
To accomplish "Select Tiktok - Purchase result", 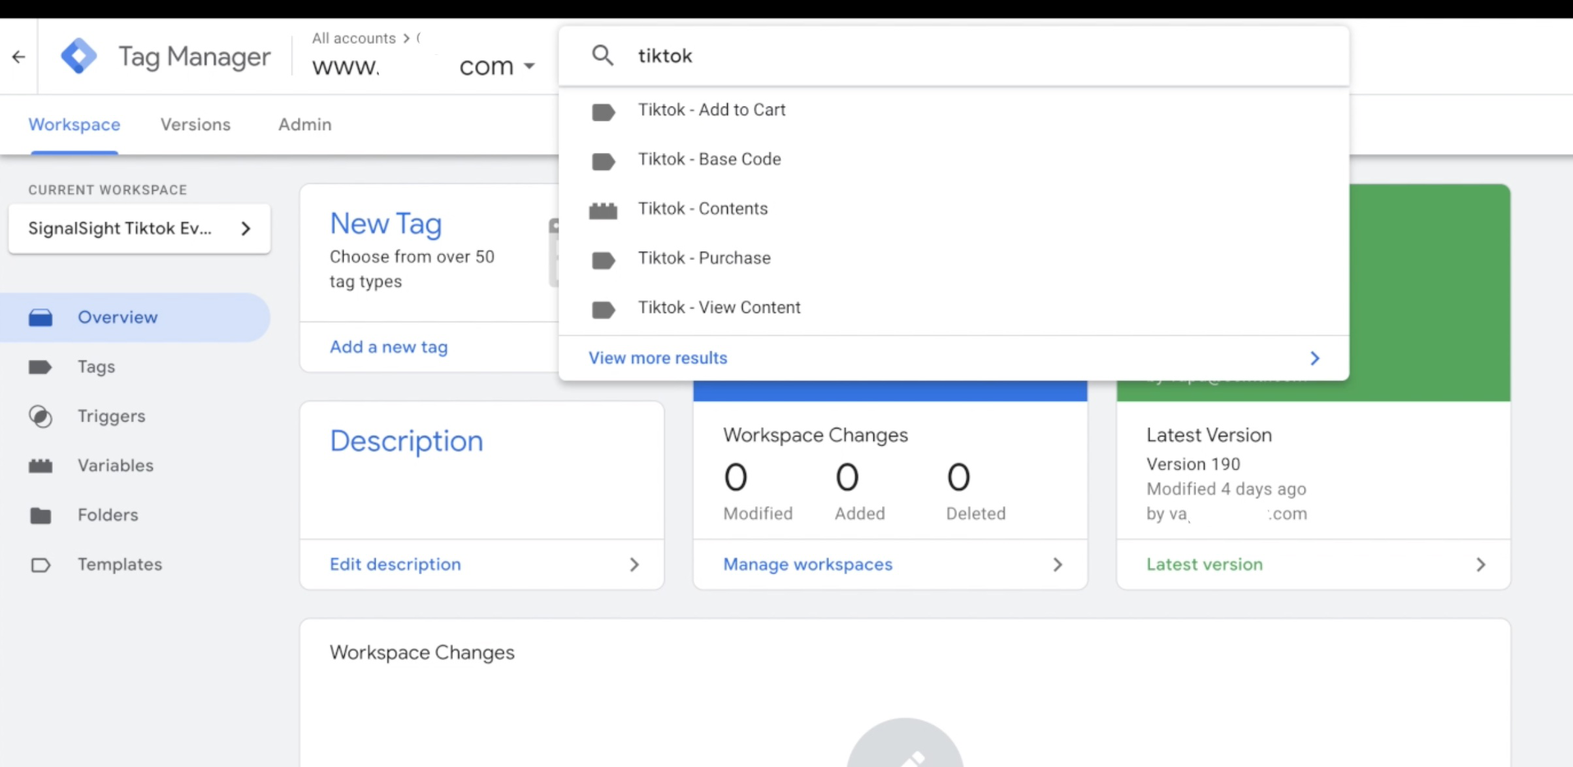I will pyautogui.click(x=954, y=258).
